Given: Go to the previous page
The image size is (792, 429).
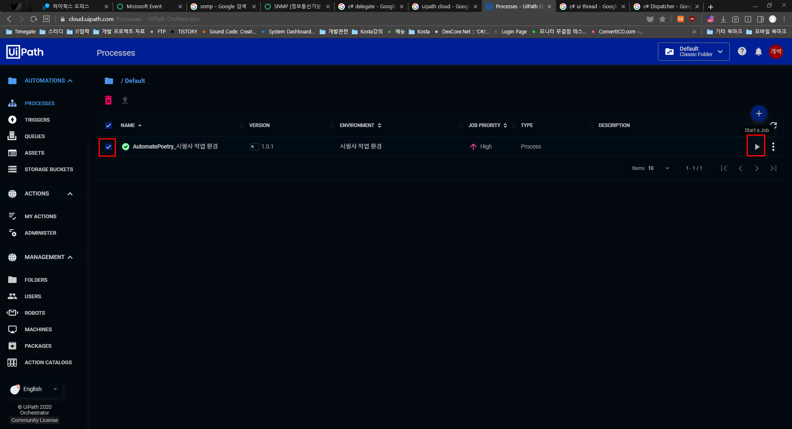Looking at the screenshot, I should coord(740,168).
